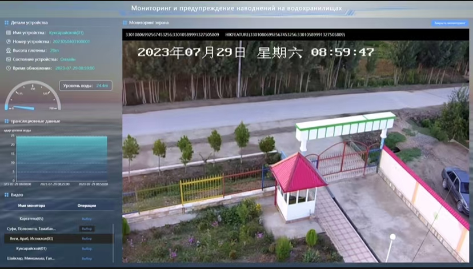Click the Видео section grid icon
The width and height of the screenshot is (473, 269).
click(x=6, y=195)
